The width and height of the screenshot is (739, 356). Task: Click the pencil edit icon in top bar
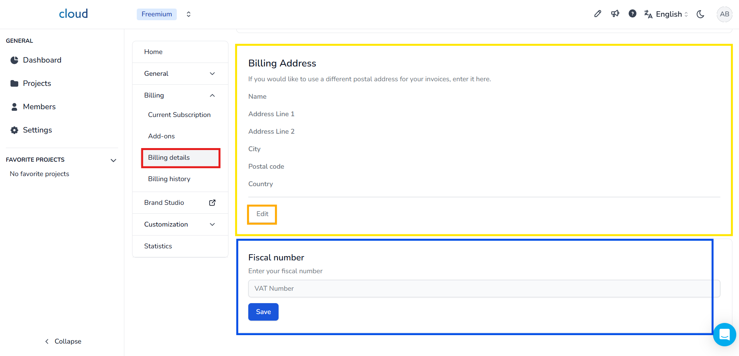click(598, 14)
